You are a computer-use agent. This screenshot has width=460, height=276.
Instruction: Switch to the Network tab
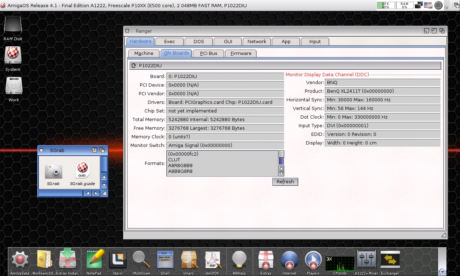click(x=257, y=42)
